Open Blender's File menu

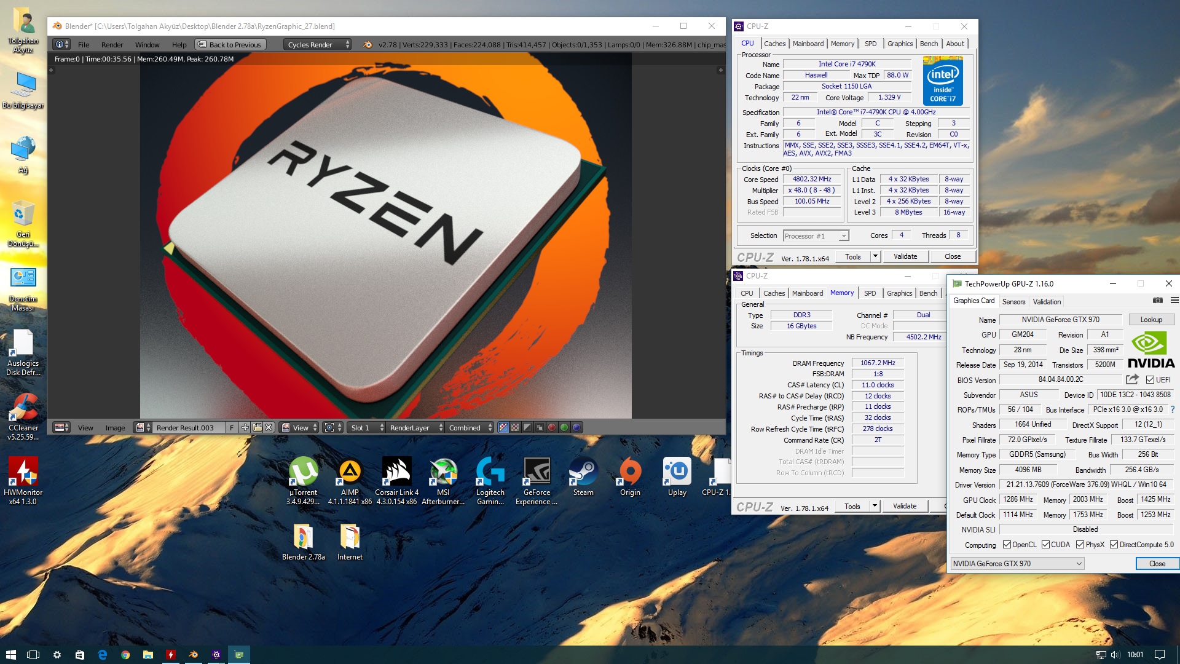pyautogui.click(x=84, y=45)
